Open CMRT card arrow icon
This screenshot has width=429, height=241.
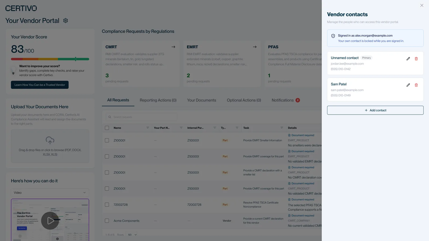point(173,47)
